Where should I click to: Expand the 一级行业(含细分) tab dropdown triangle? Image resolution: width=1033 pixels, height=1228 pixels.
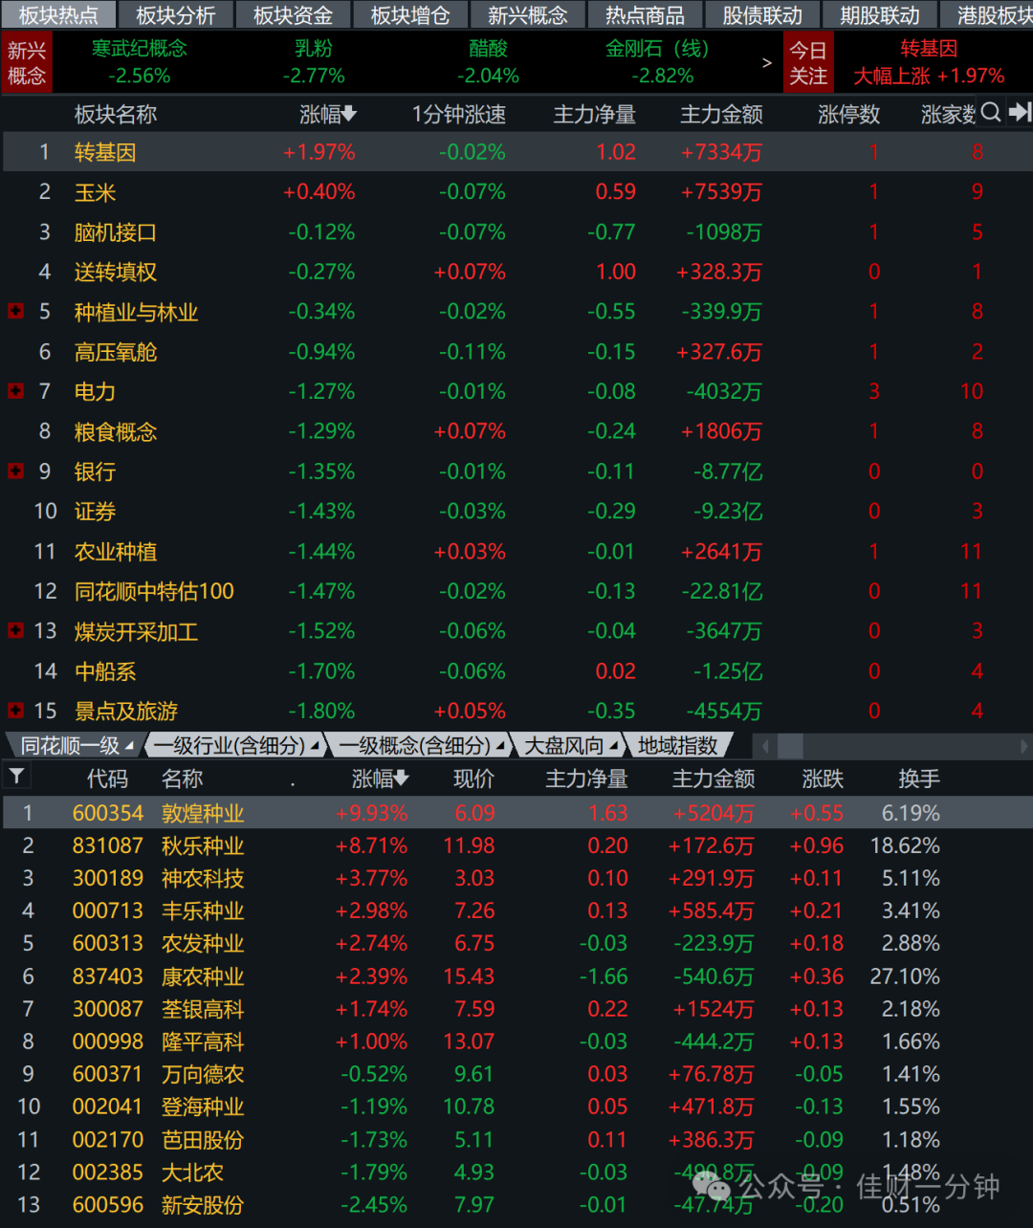[x=315, y=746]
